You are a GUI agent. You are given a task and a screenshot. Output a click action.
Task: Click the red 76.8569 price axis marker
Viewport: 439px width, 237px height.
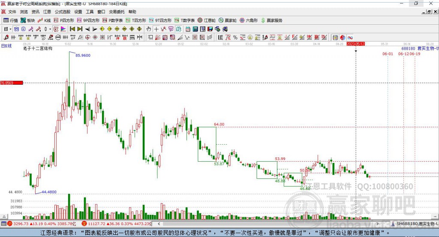coord(12,83)
